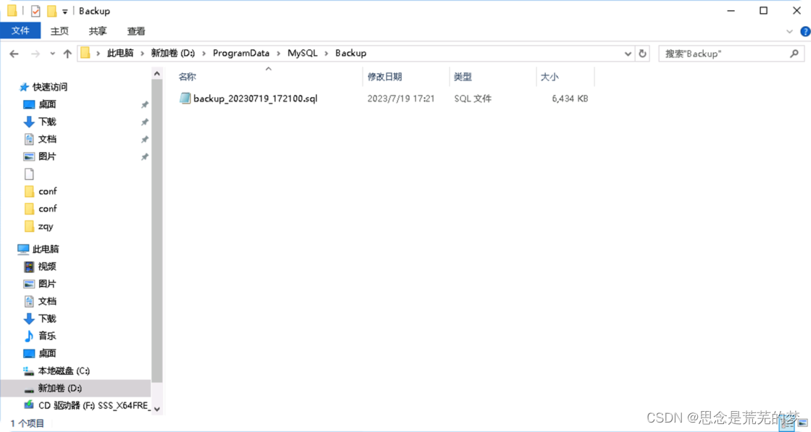Select 此电脑 in the navigation pane
This screenshot has height=432, width=811.
(46, 249)
